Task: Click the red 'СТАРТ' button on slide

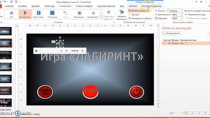Action: point(91,92)
